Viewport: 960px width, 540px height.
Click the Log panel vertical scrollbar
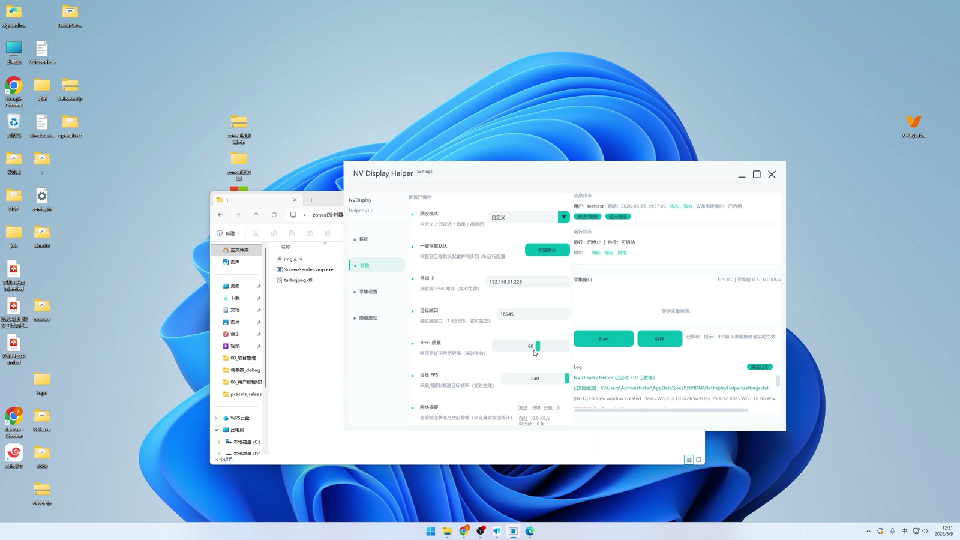point(778,381)
